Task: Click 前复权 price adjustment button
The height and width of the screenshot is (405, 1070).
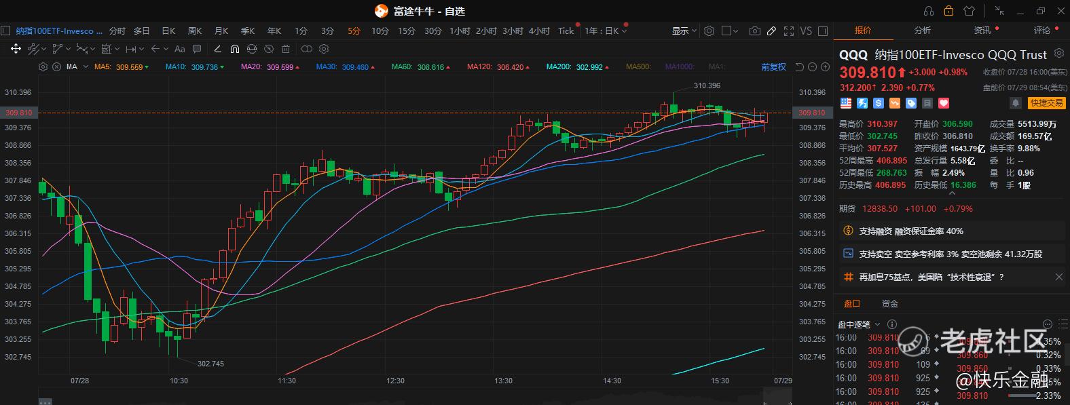Action: pos(773,67)
